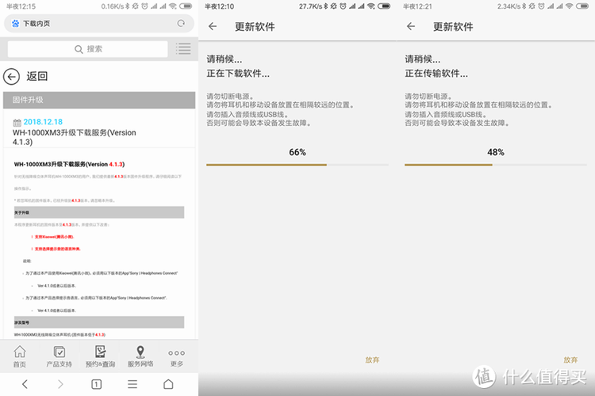This screenshot has height=396, width=595.
Task: Tap the 返回 text link
Action: (36, 76)
